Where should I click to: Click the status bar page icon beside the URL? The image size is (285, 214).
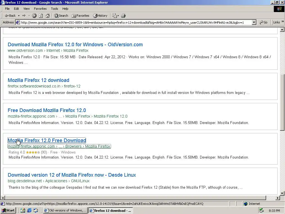(x=3, y=204)
